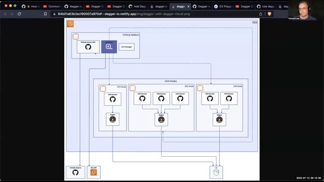The width and height of the screenshot is (324, 182).
Task: Click dagger icon in two-runner node
Action: [219, 120]
